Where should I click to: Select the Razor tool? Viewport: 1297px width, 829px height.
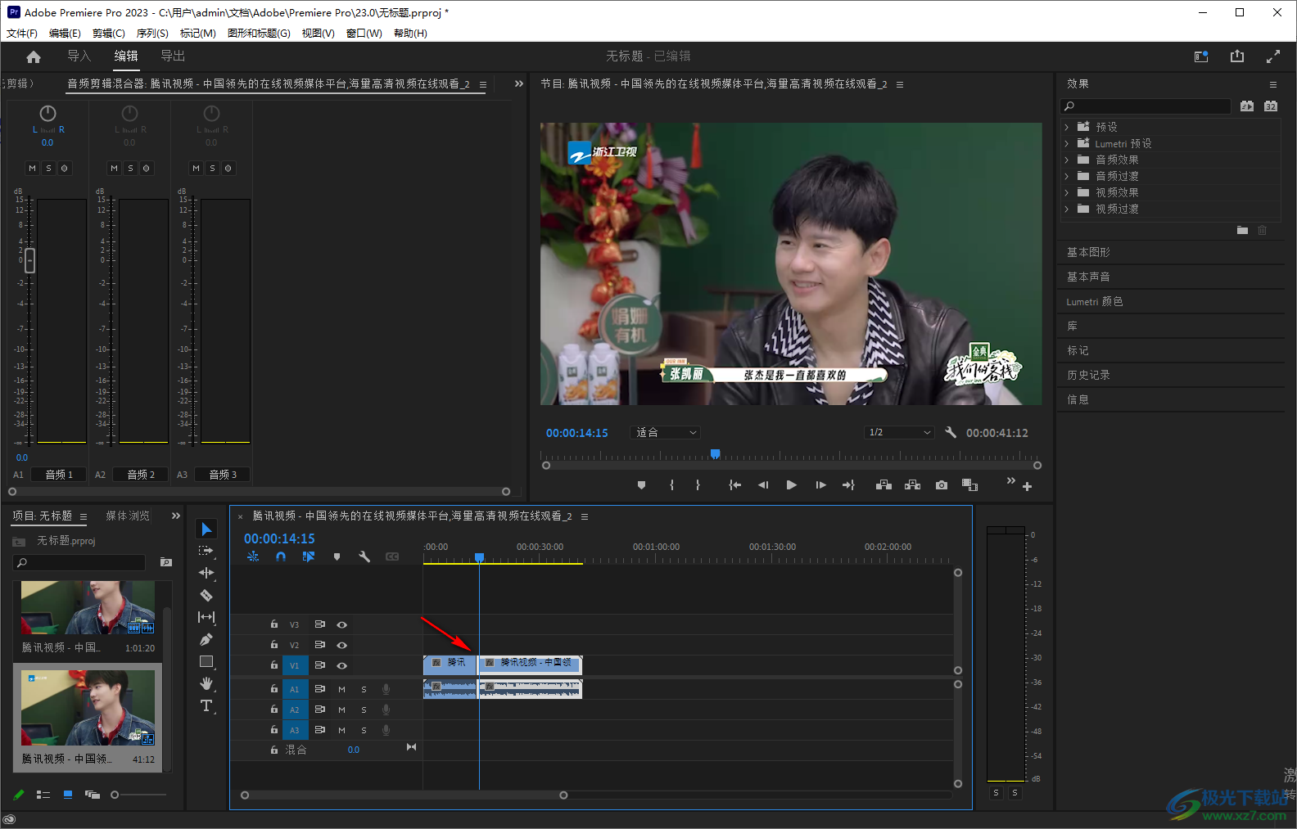(x=206, y=595)
